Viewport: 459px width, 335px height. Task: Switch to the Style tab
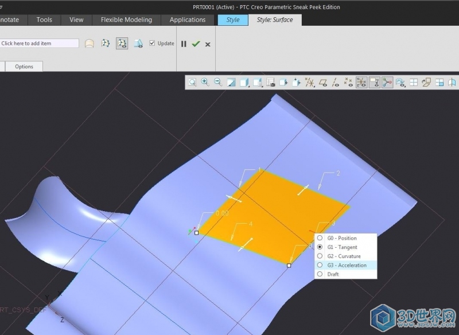pos(233,20)
